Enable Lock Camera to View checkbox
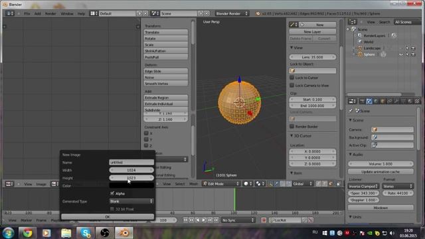 [292, 86]
